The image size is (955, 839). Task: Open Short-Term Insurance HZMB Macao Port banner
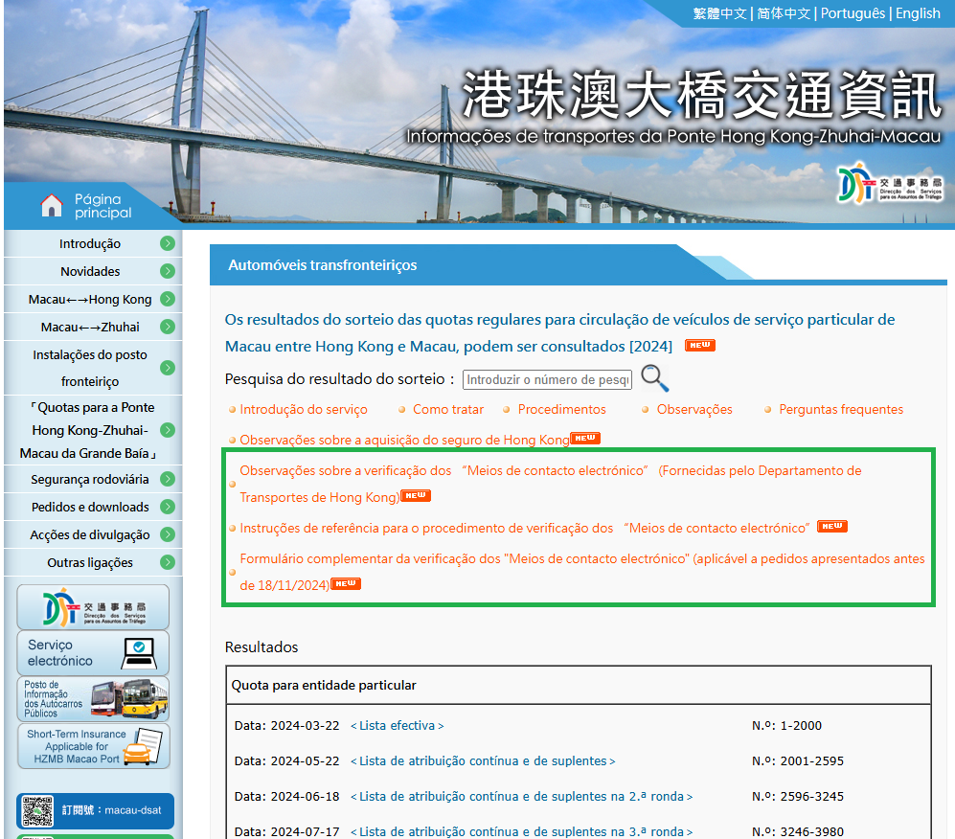click(93, 746)
